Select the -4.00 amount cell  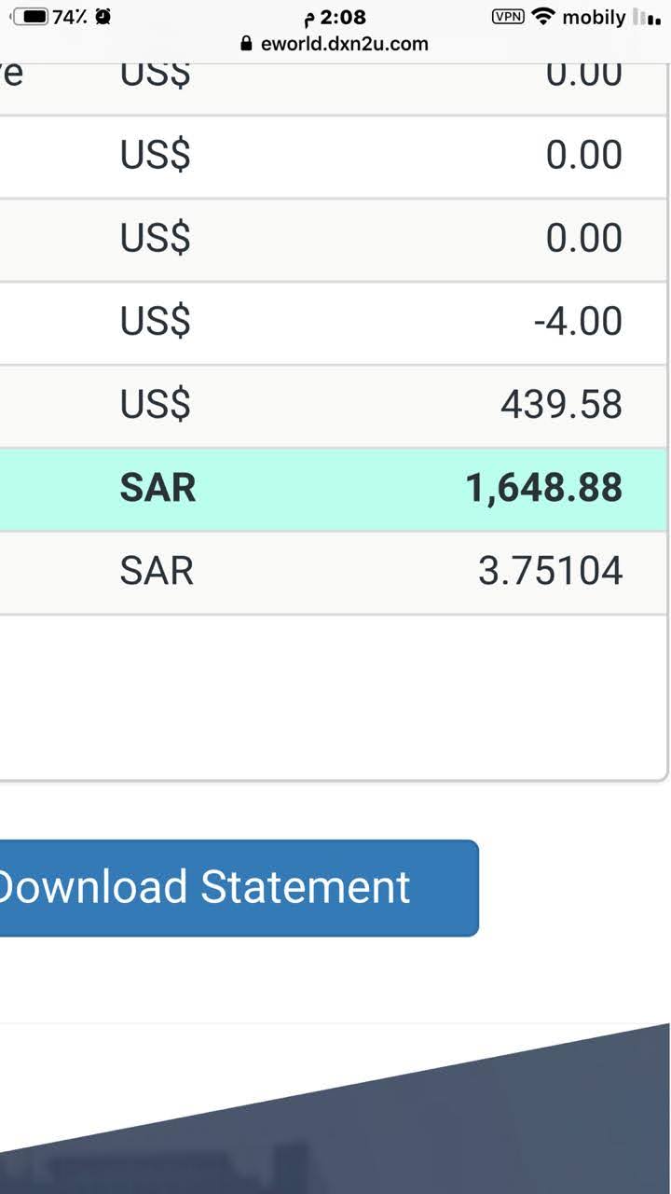pos(578,322)
